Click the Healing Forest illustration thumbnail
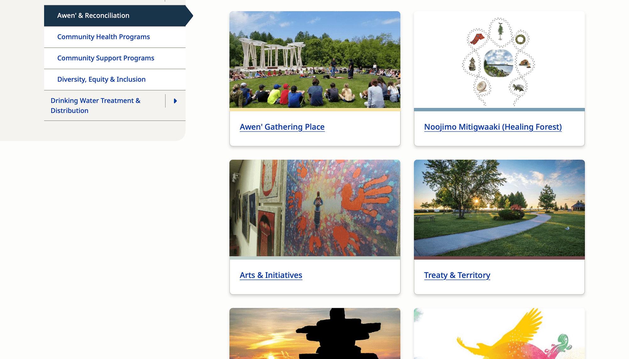This screenshot has height=359, width=629. [499, 60]
